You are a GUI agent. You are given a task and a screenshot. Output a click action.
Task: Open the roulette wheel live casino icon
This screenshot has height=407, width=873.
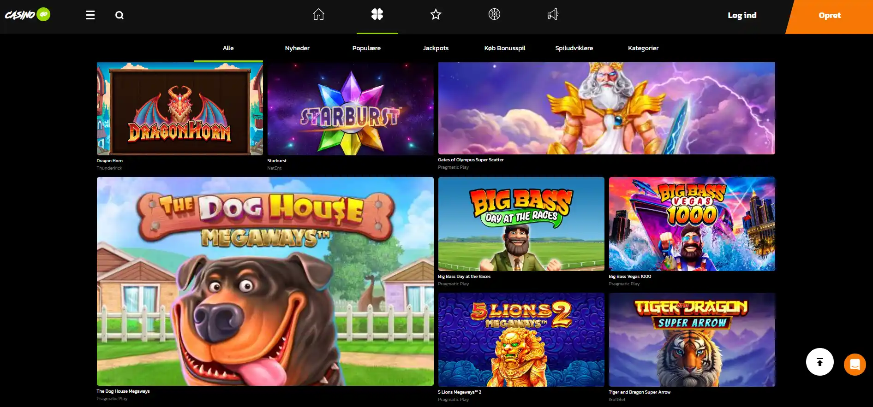(494, 15)
